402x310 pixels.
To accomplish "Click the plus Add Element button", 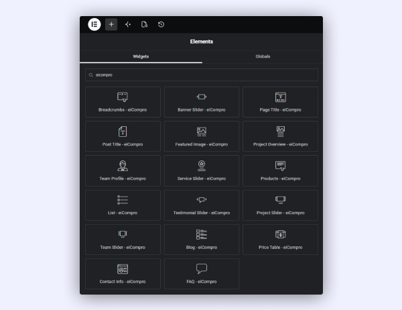I will coord(111,24).
